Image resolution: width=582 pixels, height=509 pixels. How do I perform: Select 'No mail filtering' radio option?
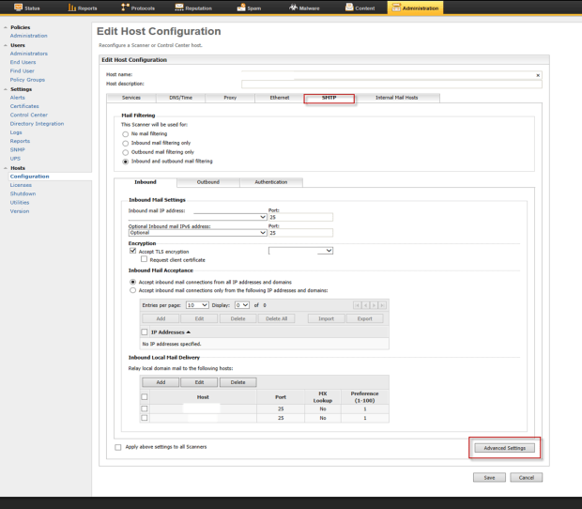[126, 134]
